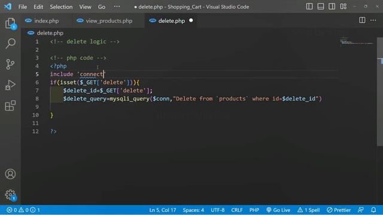Screen dimensions: 383x215
Task: Click the $delete_id variable on line 7
Action: tap(80, 91)
